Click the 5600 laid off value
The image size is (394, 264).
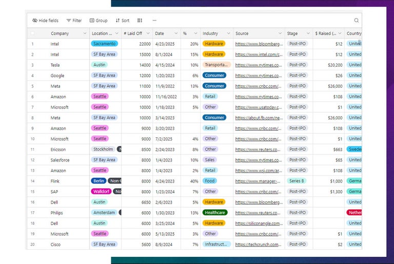click(146, 244)
